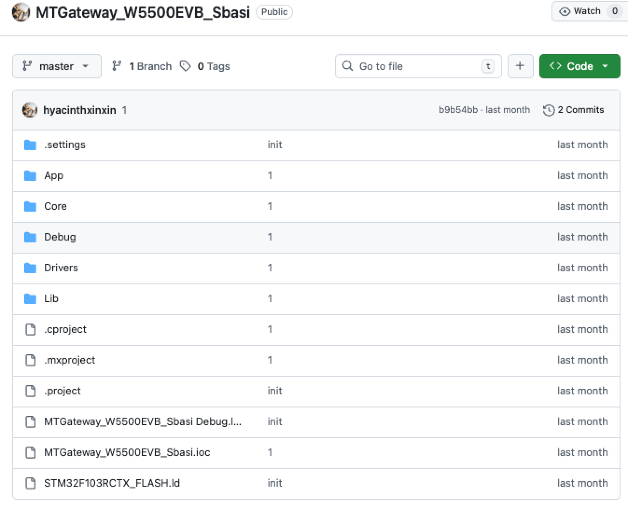
Task: Open the master branch dropdown
Action: click(56, 66)
